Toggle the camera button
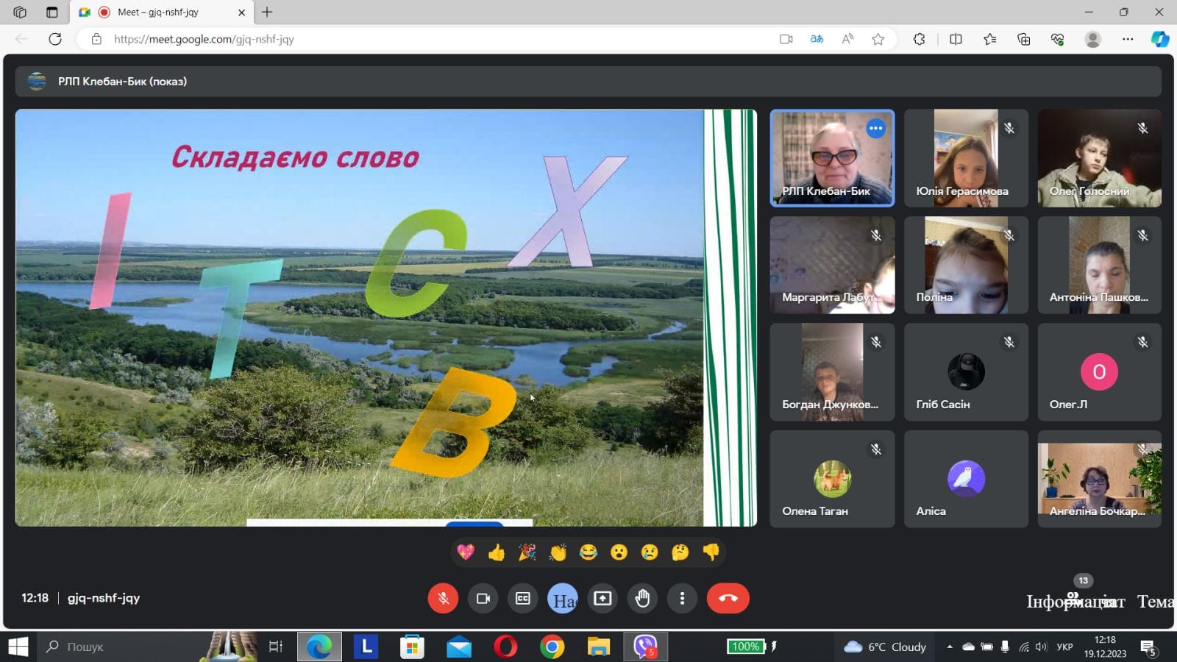1177x662 pixels. (x=483, y=598)
